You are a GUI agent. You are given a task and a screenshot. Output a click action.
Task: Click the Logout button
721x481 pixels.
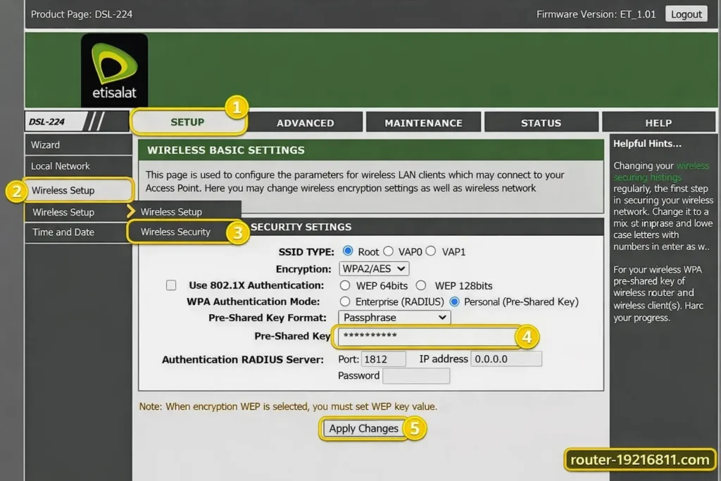tap(686, 14)
